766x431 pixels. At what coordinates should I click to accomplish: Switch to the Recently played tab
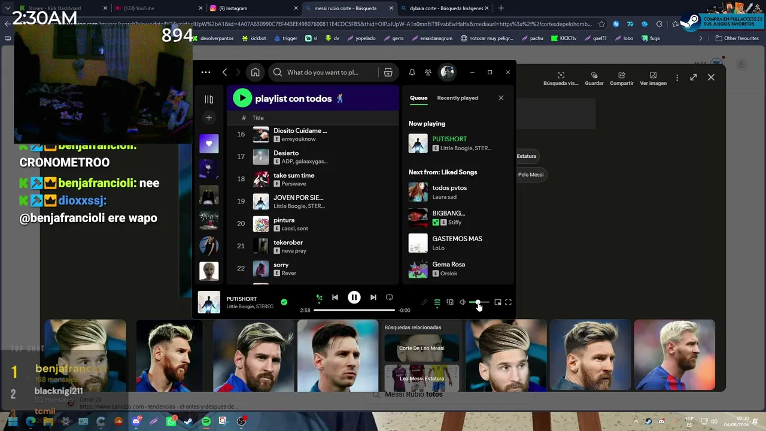coord(458,98)
